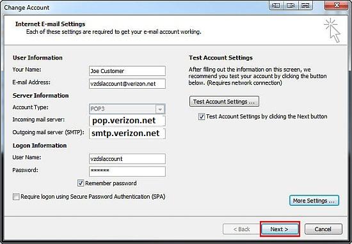Click the 'Incoming mail server:' label

(x=38, y=119)
